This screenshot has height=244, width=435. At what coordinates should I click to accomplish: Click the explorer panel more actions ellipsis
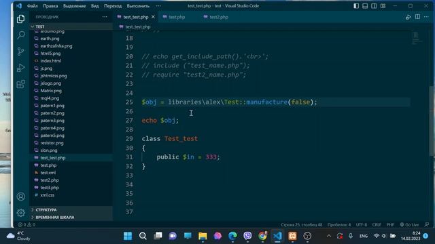pos(105,17)
